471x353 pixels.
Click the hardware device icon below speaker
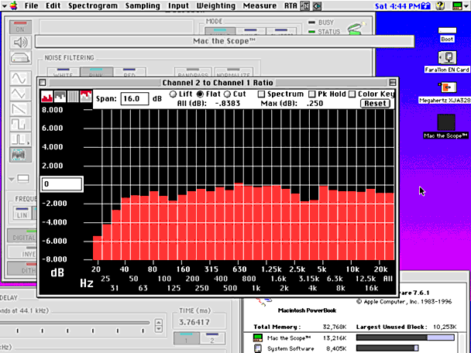[x=20, y=57]
